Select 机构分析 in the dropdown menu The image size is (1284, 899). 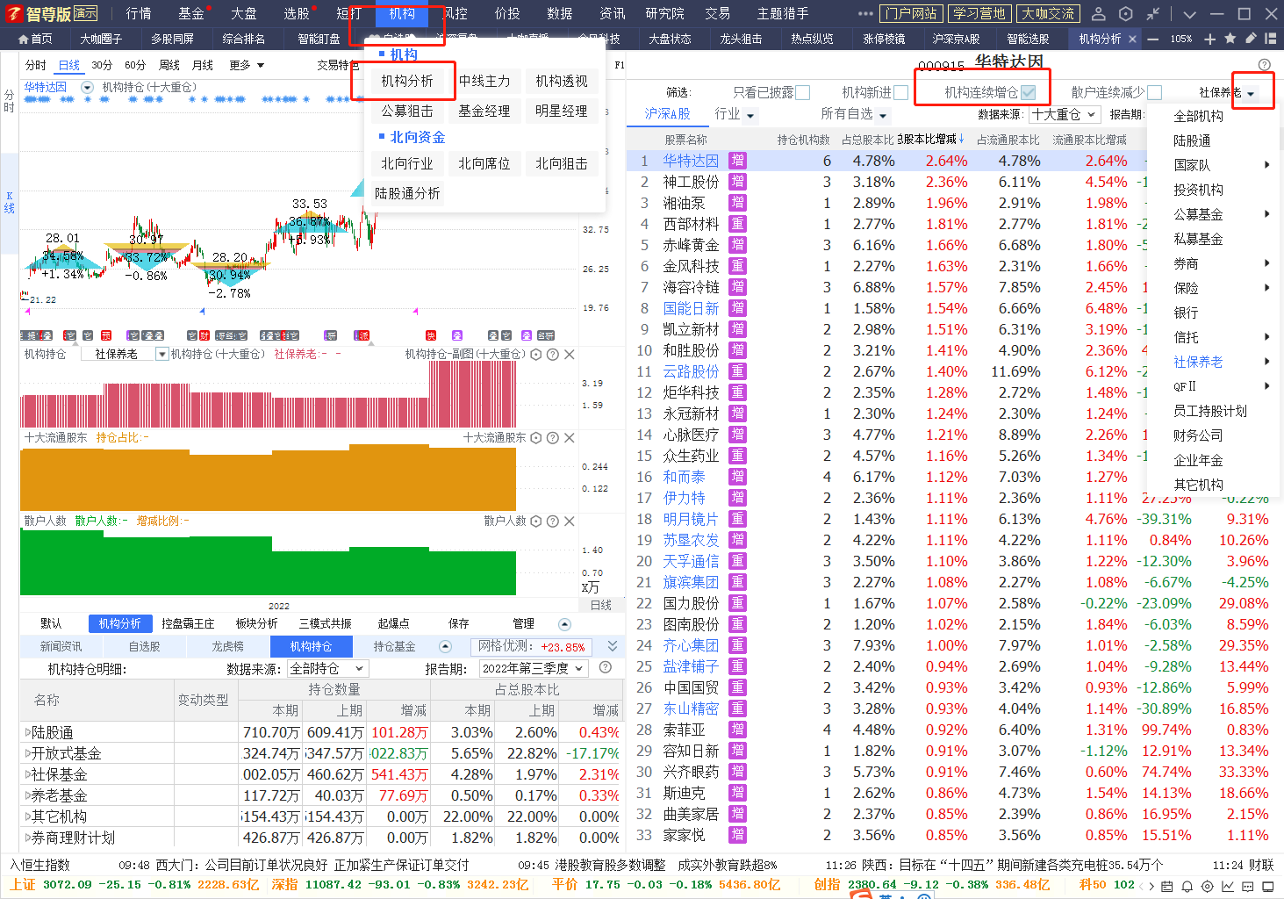pos(407,81)
